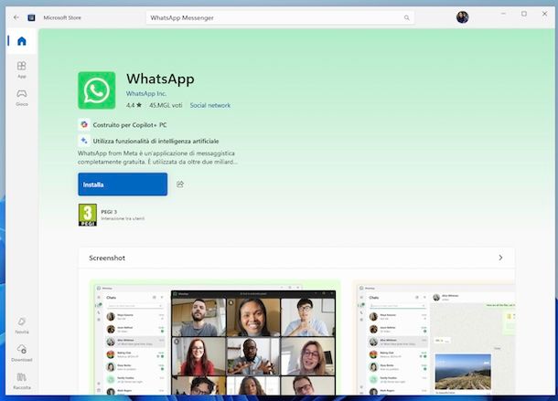Click the Copilot+ PC badge icon

[84, 125]
